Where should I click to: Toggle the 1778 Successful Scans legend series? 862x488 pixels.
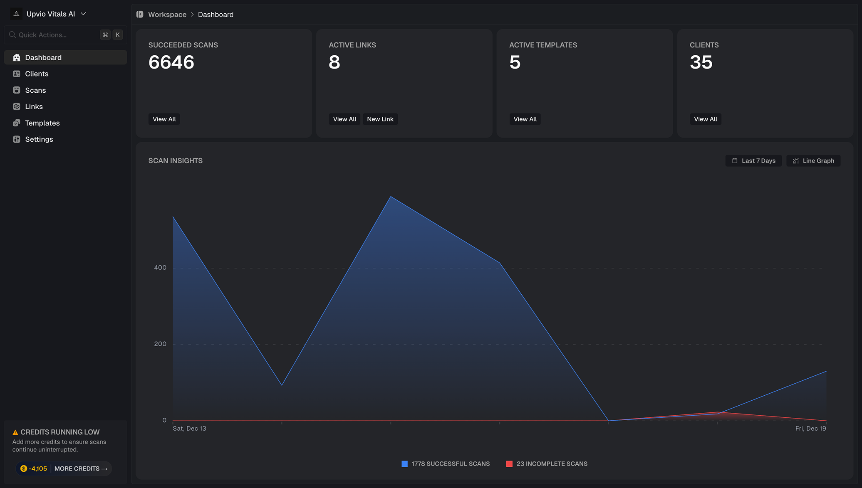pos(450,463)
